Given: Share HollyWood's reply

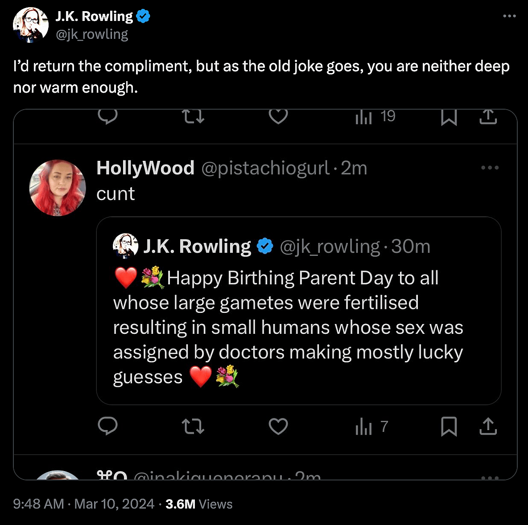Looking at the screenshot, I should (x=488, y=427).
